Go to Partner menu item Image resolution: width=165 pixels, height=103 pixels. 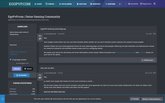click(110, 4)
